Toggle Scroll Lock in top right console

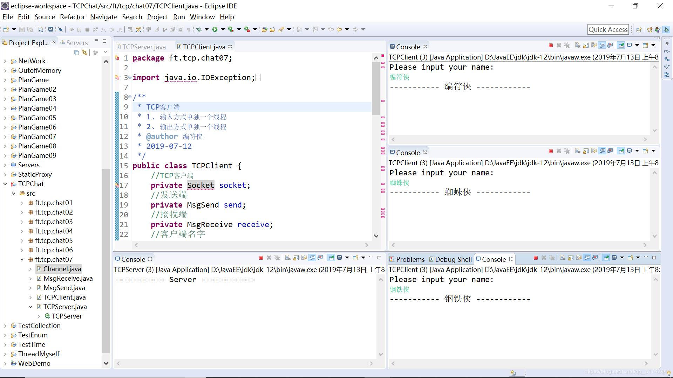586,45
